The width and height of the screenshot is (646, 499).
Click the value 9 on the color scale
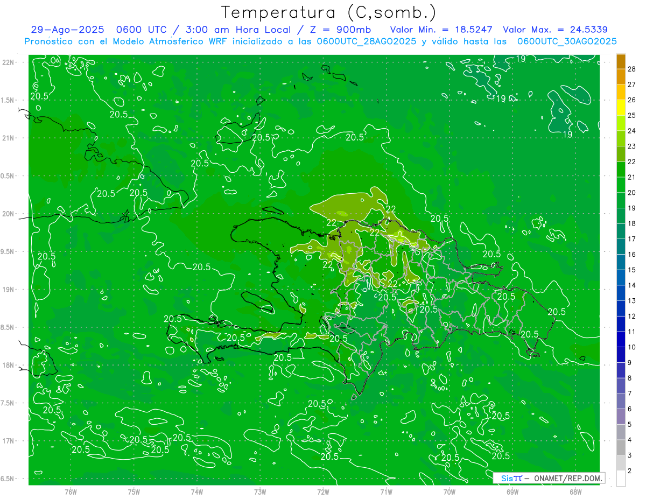click(630, 362)
